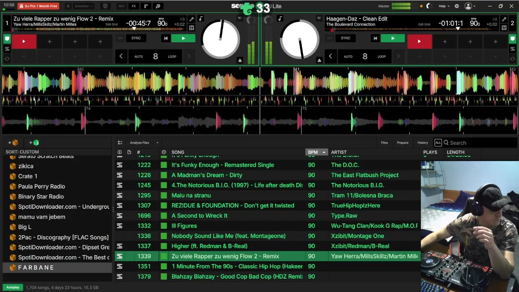Click Edit Grid on deck 2
Screen dimensions: 519x292
[424, 24]
